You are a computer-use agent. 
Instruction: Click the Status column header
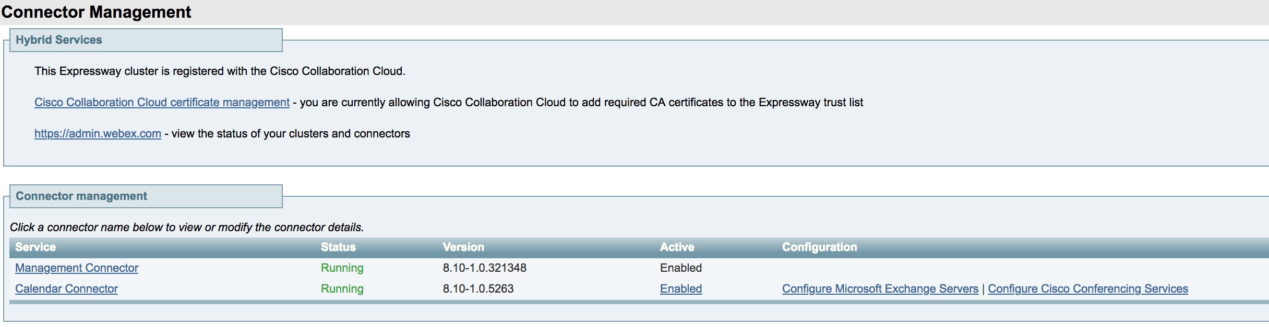338,247
